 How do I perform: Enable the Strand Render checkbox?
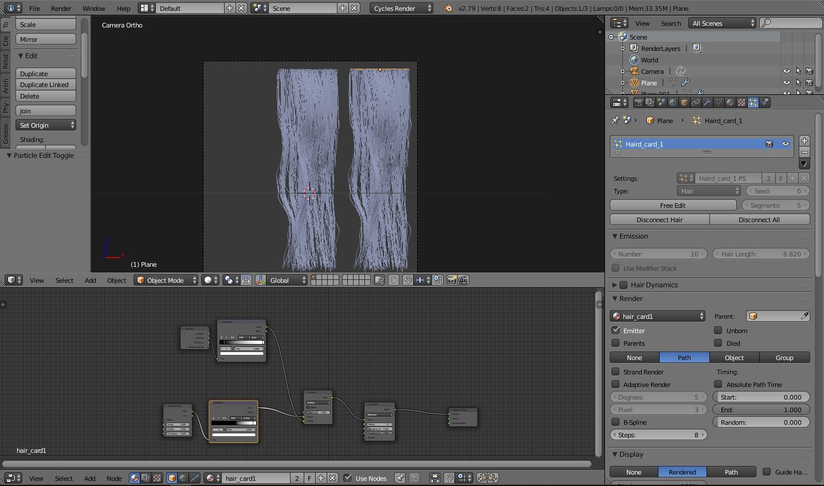616,372
